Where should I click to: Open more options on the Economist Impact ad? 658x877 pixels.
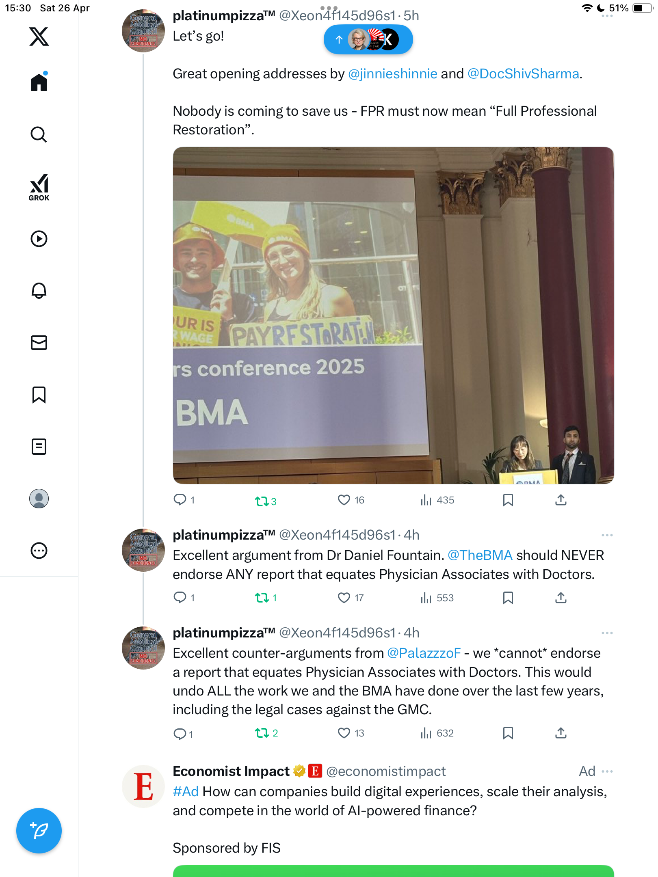[x=607, y=771]
